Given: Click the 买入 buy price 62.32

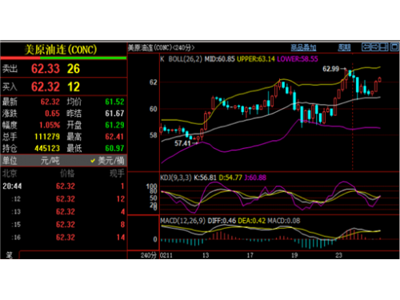Looking at the screenshot, I should coord(46,86).
